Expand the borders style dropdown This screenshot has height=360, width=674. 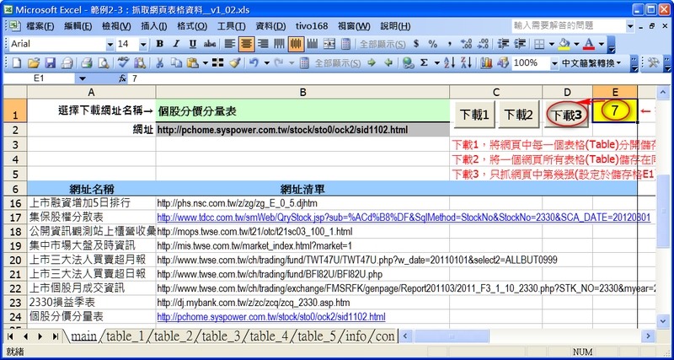click(551, 44)
